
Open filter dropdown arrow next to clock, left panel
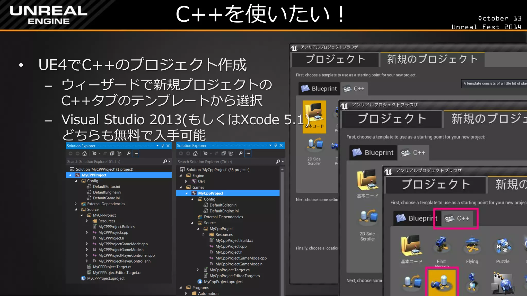pos(100,154)
